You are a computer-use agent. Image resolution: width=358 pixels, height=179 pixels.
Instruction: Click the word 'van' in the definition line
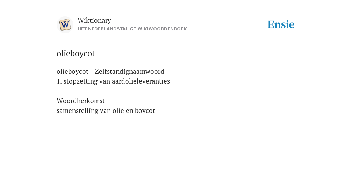coord(105,81)
